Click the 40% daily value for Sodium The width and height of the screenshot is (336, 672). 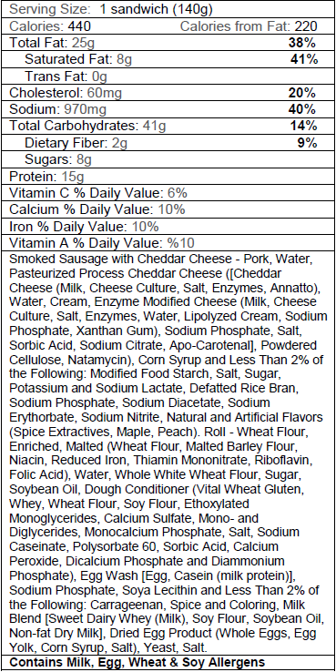302,109
